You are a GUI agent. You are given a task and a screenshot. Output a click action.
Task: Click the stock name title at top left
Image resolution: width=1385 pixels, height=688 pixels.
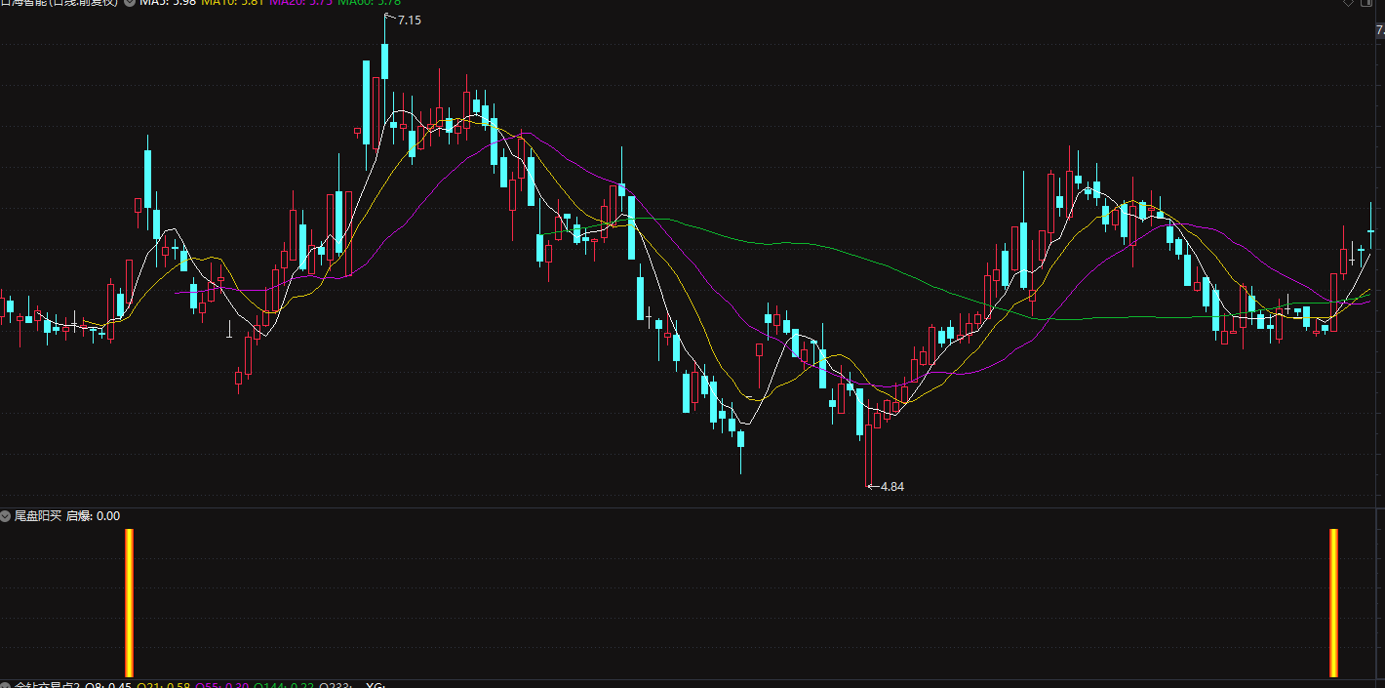pyautogui.click(x=59, y=3)
